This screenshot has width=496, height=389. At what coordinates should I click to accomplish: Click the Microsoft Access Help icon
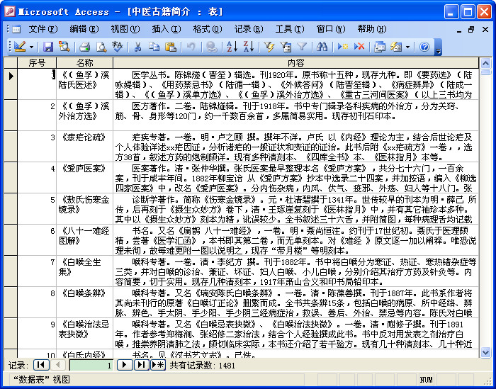(424, 47)
